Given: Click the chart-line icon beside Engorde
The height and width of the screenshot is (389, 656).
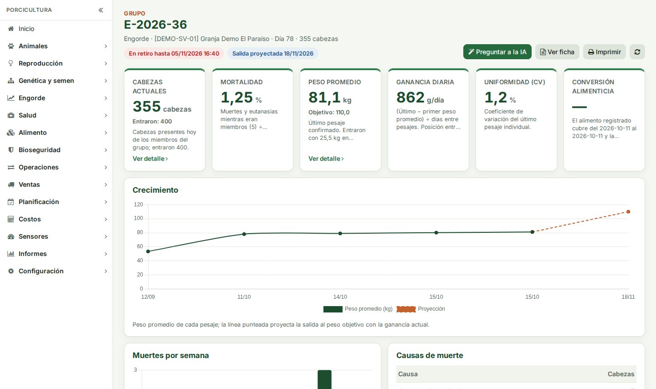Looking at the screenshot, I should (x=11, y=98).
